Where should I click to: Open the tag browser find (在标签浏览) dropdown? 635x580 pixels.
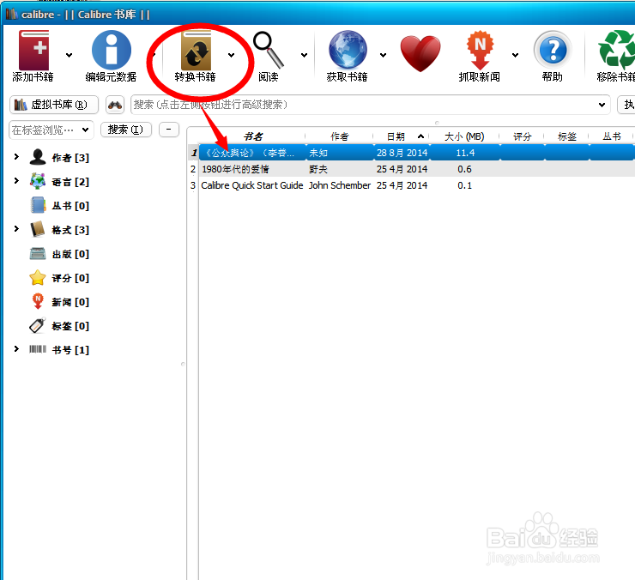click(x=85, y=130)
